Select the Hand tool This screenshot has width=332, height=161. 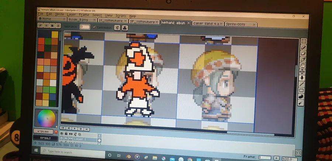click(302, 66)
